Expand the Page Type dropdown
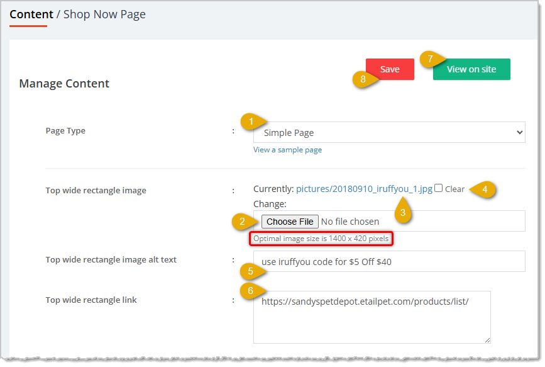This screenshot has height=367, width=545. pos(389,132)
